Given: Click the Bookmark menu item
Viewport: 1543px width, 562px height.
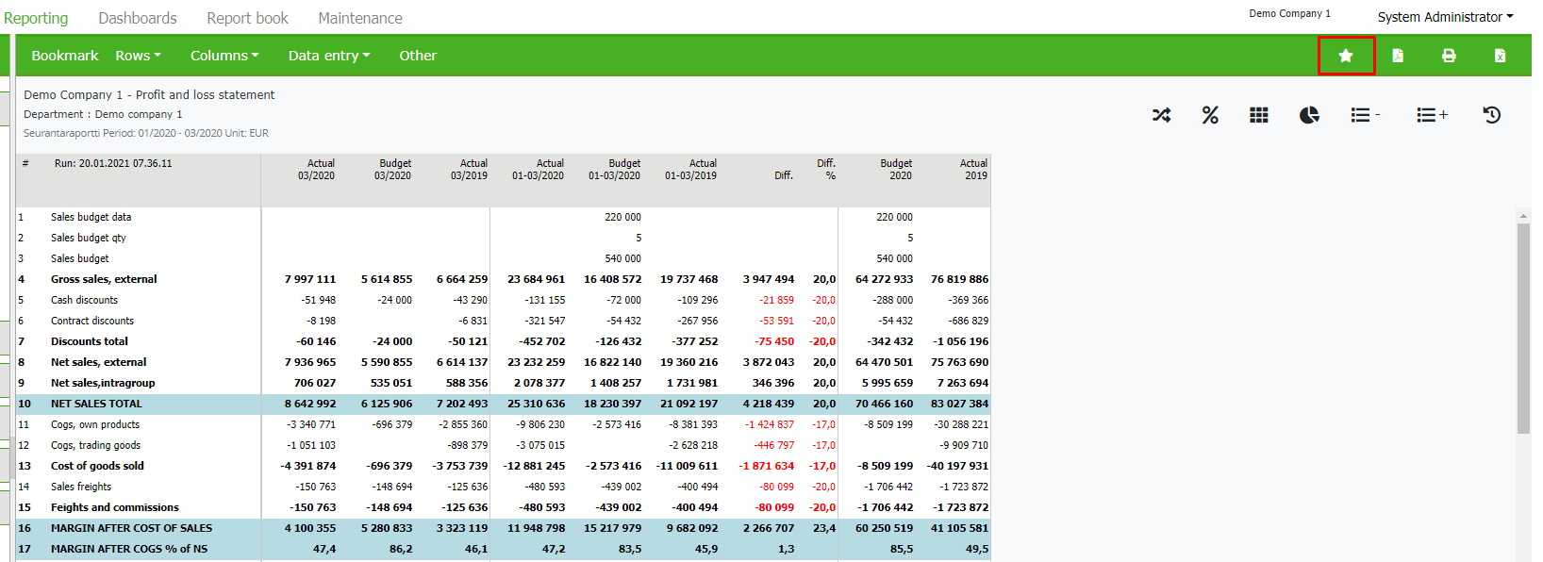Looking at the screenshot, I should (65, 56).
